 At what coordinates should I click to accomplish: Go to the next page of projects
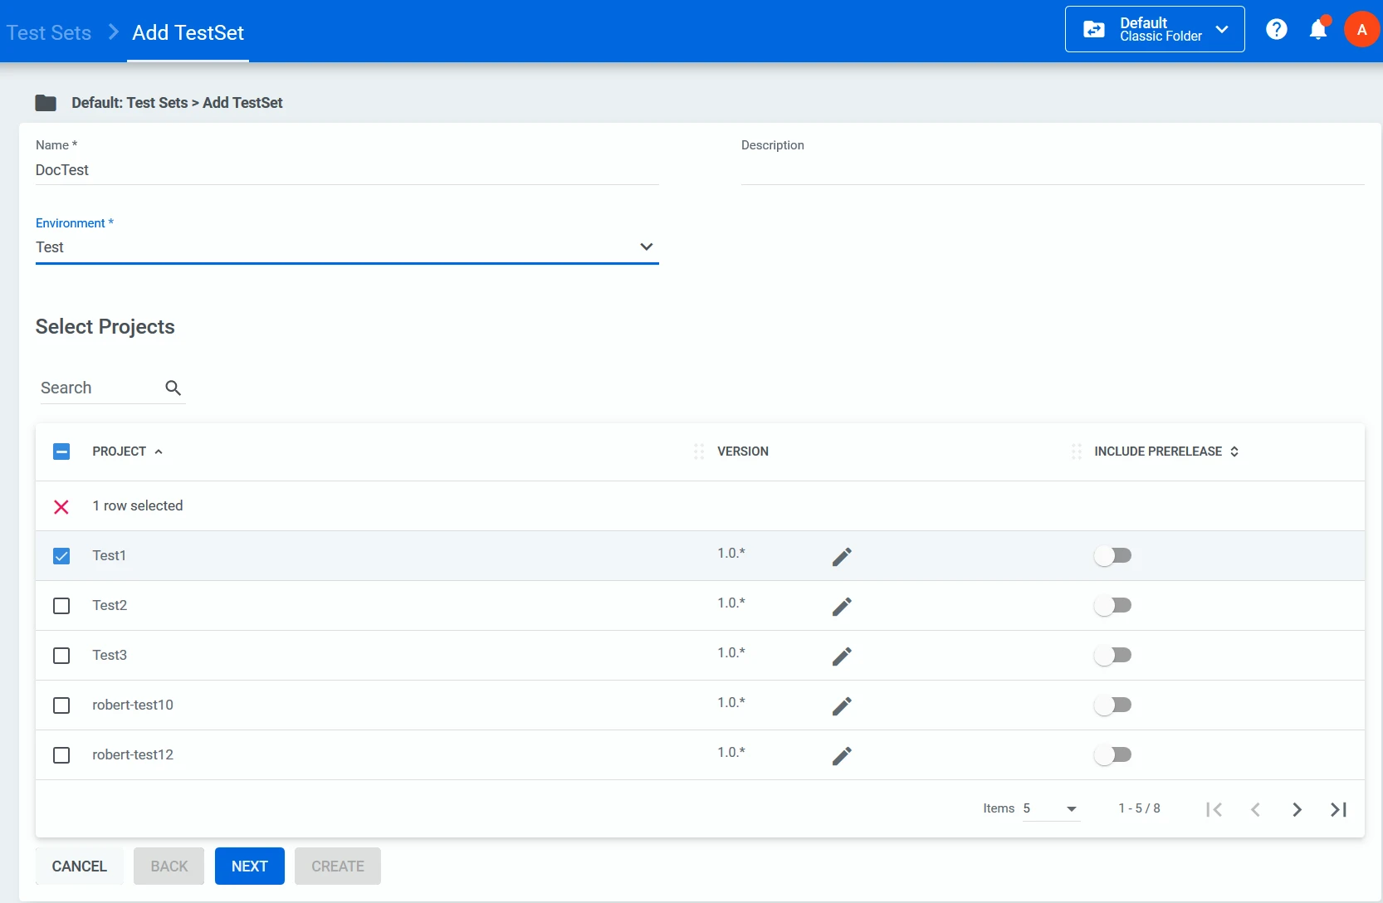tap(1297, 809)
